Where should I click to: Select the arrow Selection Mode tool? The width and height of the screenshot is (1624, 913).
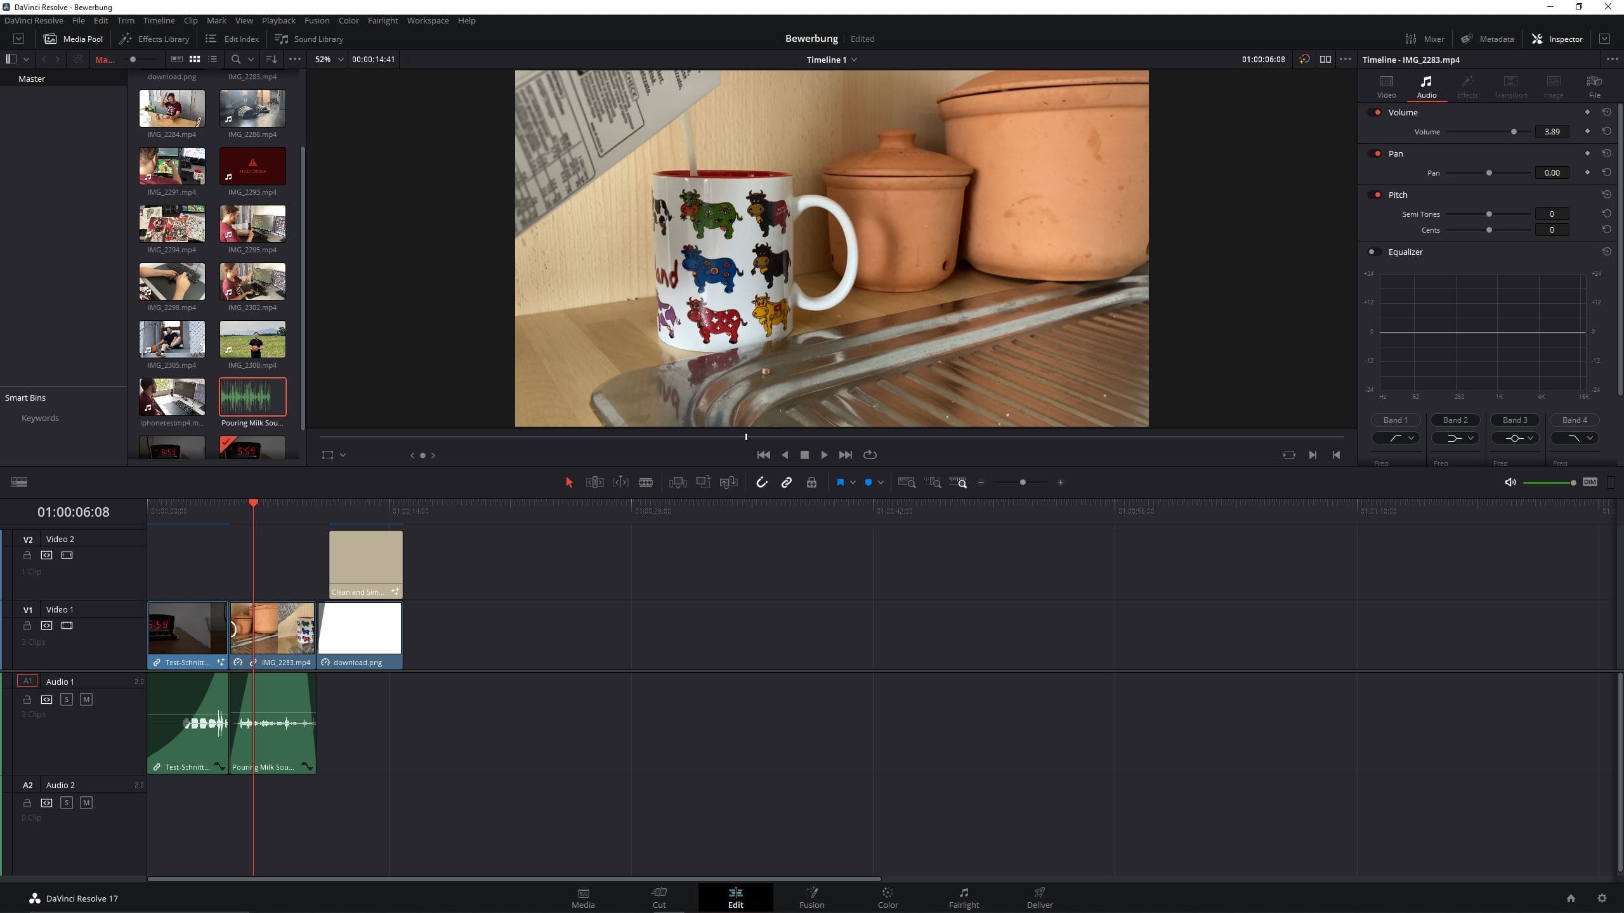569,482
